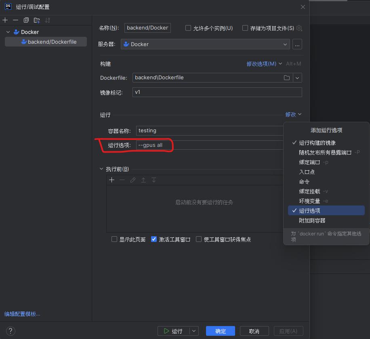Image resolution: width=370 pixels, height=339 pixels.
Task: Open help with the question mark button
Action: (11, 331)
